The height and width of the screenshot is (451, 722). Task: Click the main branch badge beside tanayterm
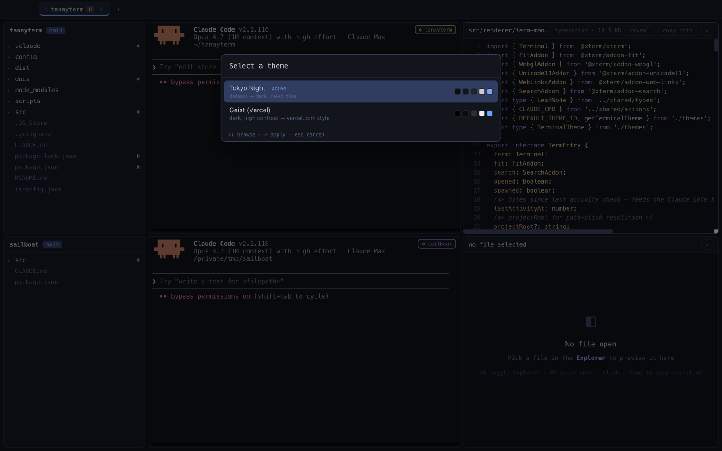point(56,30)
